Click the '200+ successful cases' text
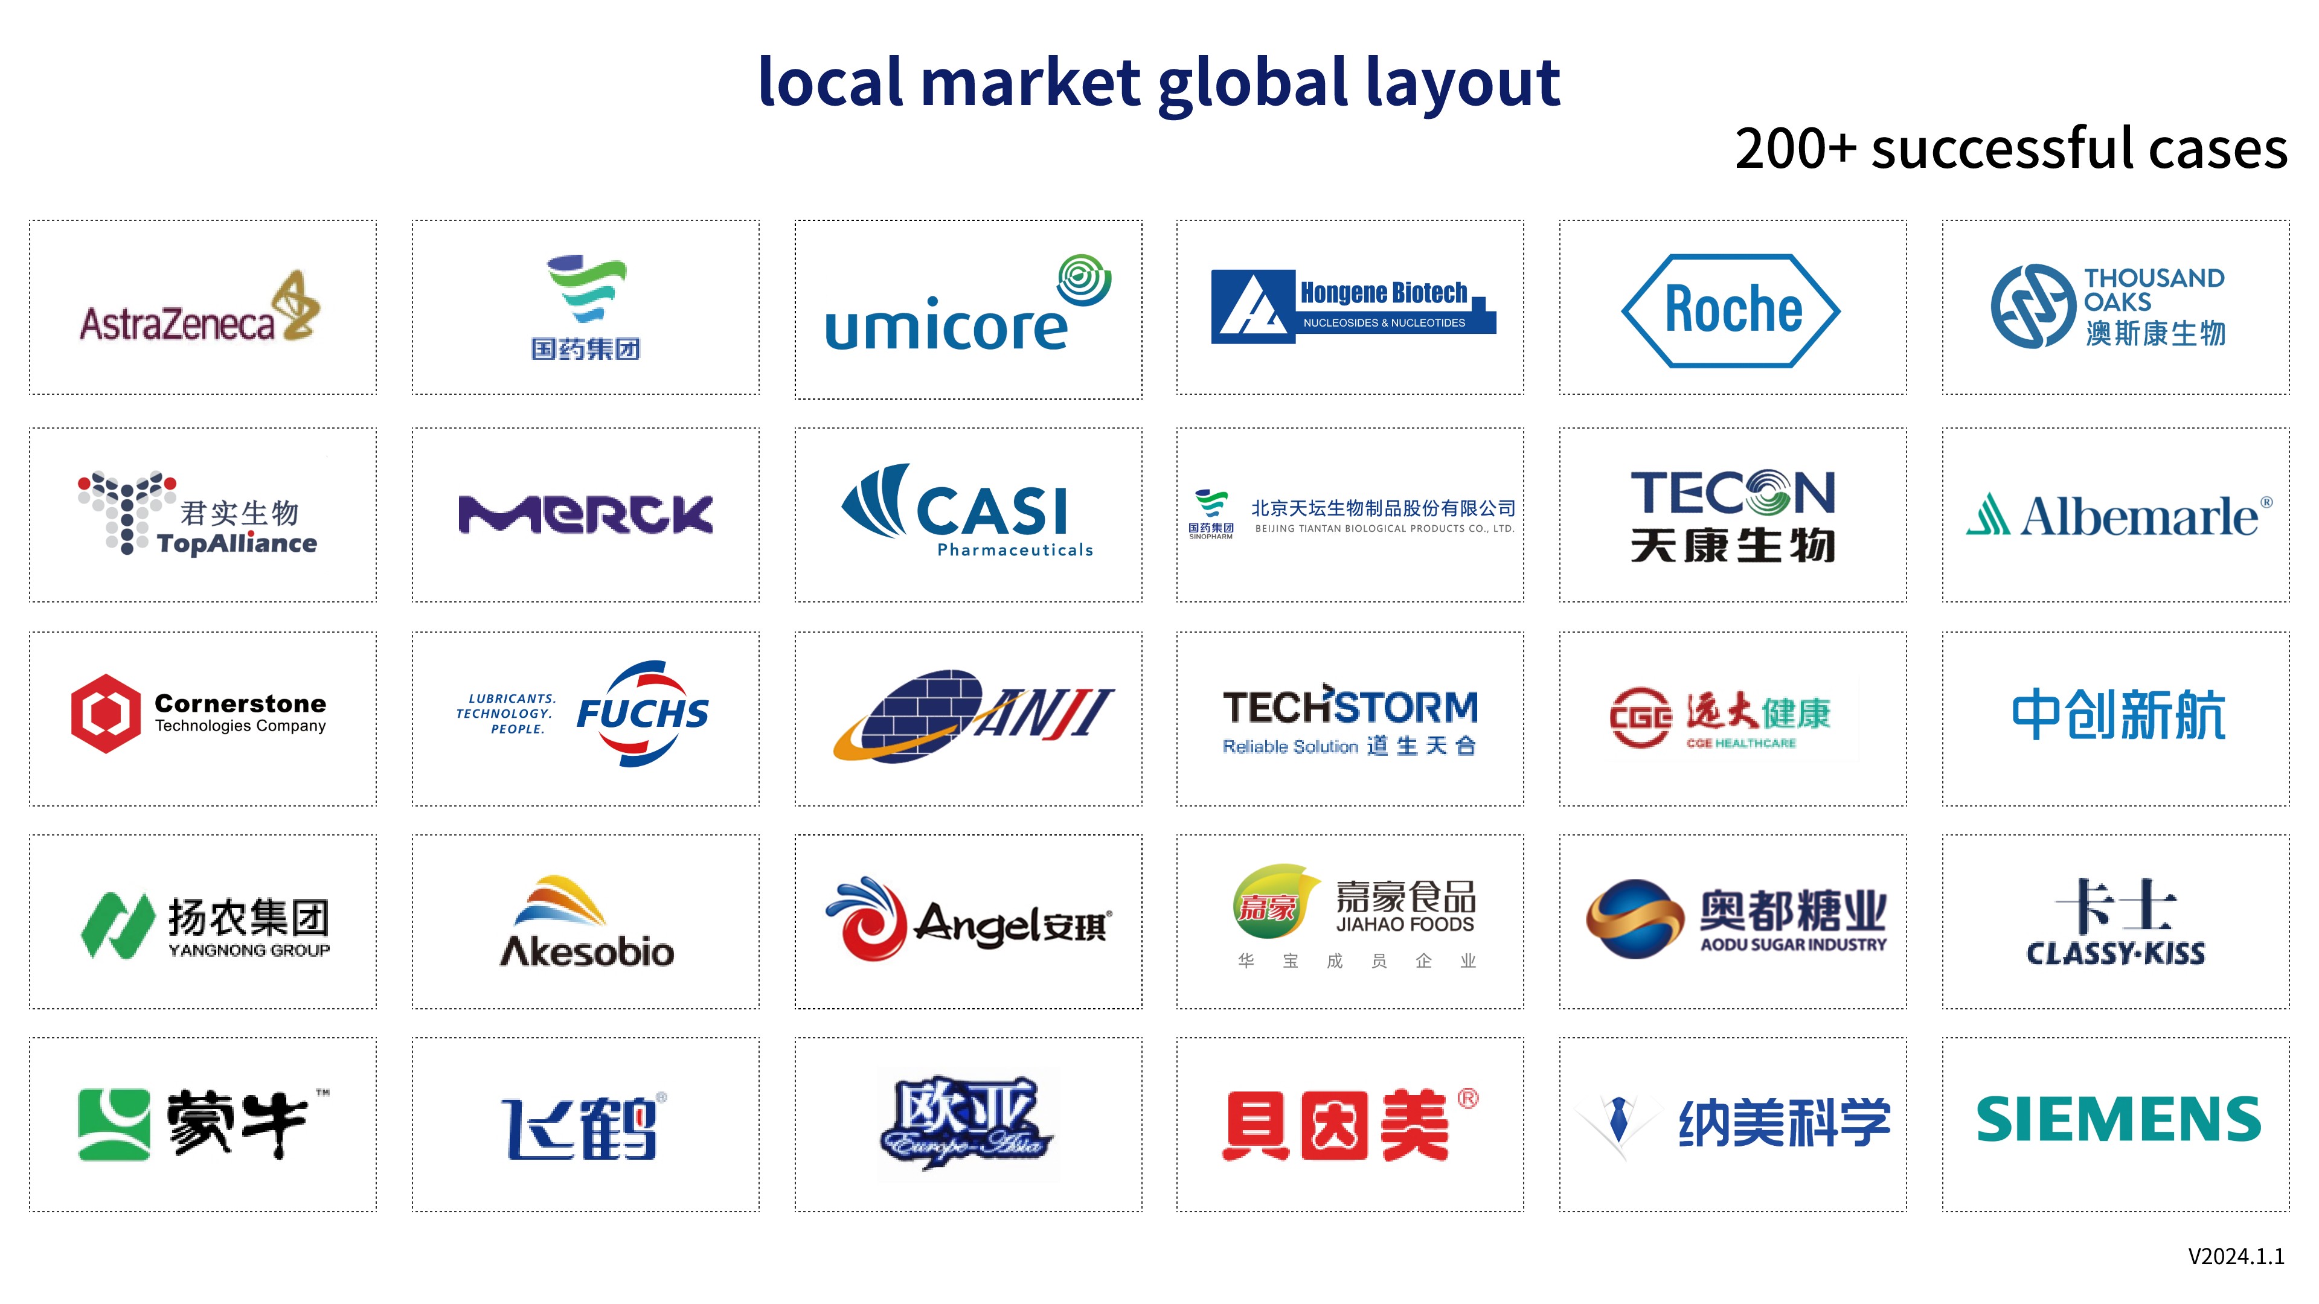The image size is (2319, 1304). (2011, 147)
